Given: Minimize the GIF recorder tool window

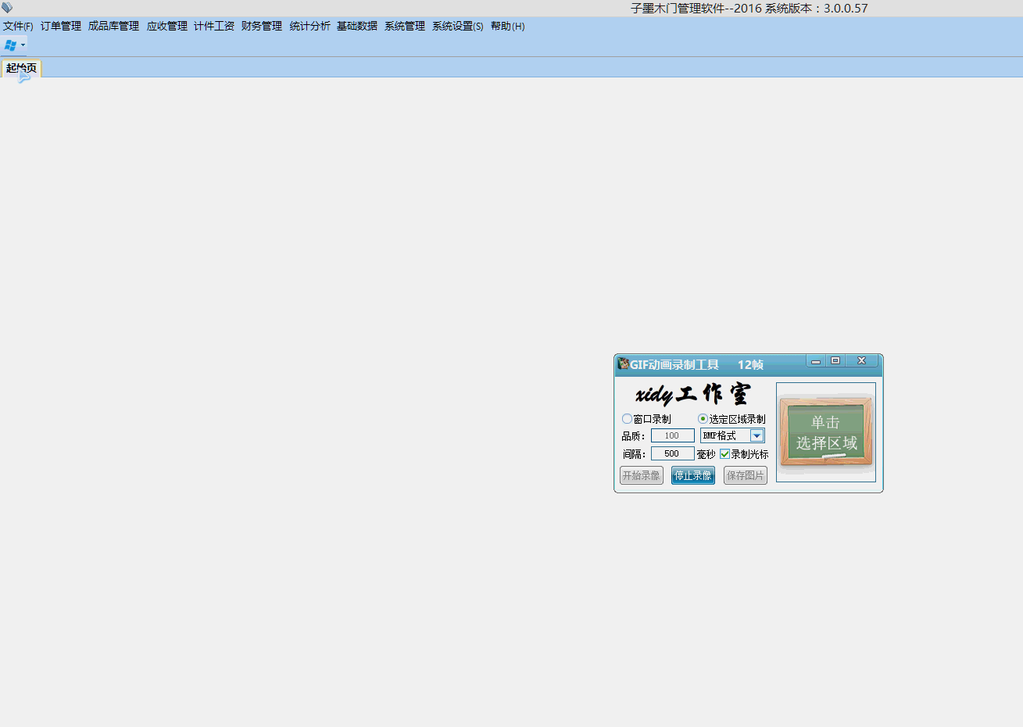Looking at the screenshot, I should pyautogui.click(x=816, y=361).
